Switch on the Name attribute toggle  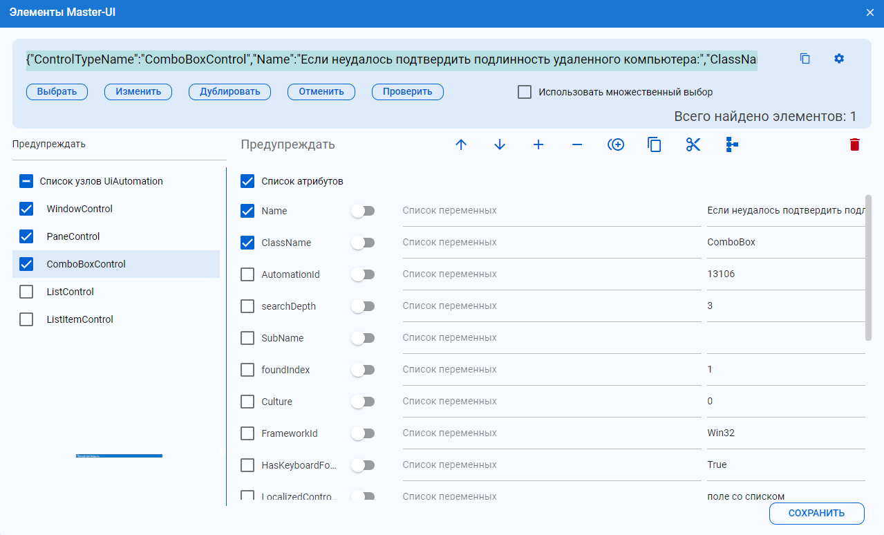(363, 211)
